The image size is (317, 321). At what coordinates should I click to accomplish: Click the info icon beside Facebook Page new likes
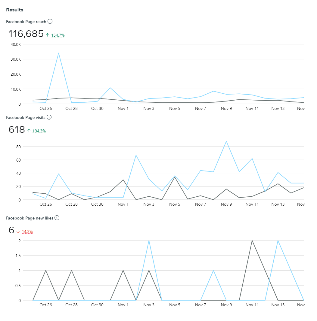[57, 218]
